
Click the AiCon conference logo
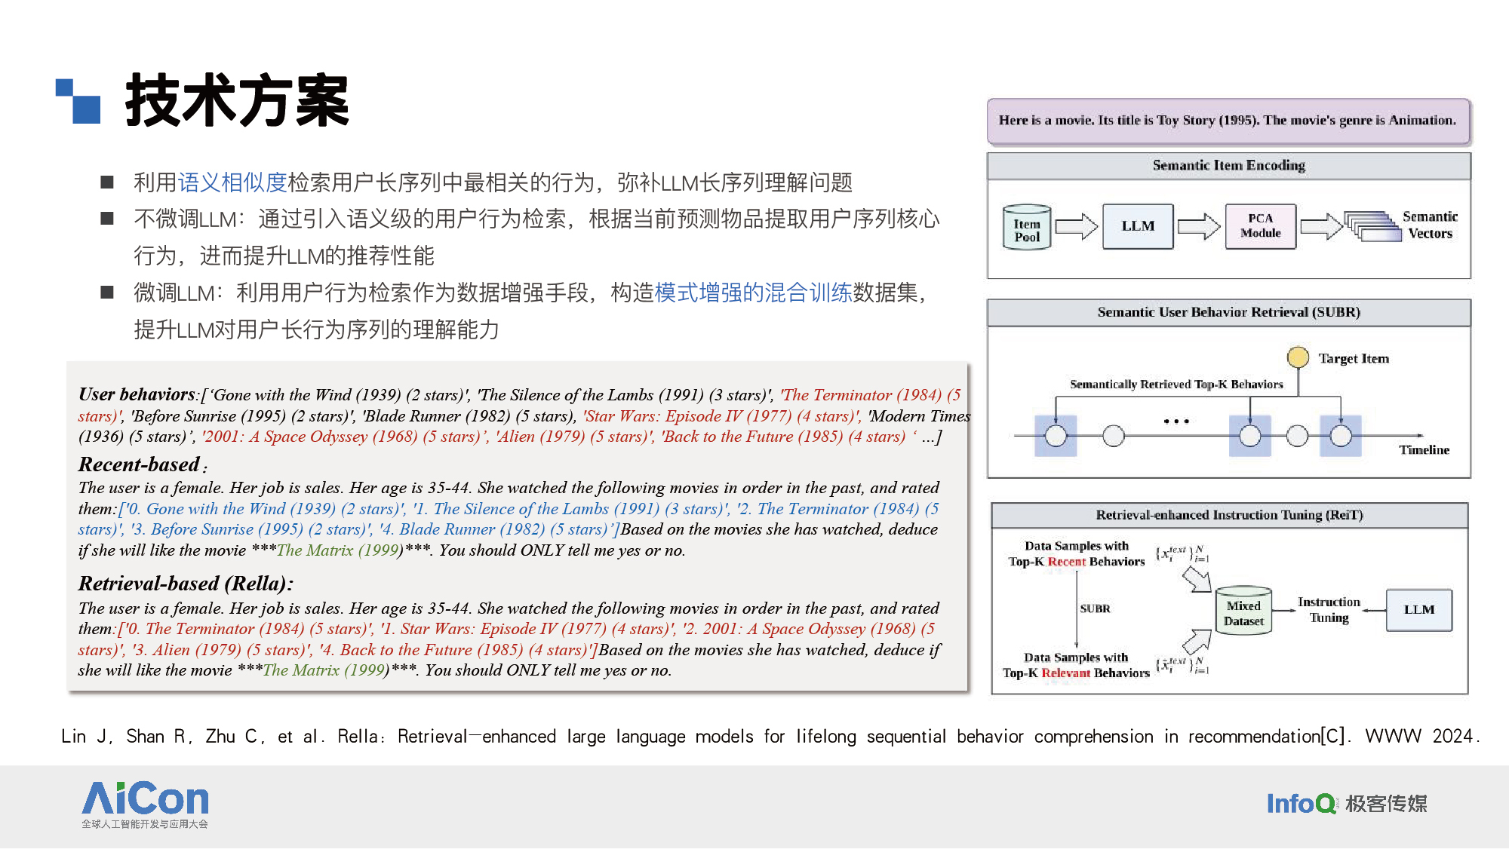point(145,805)
